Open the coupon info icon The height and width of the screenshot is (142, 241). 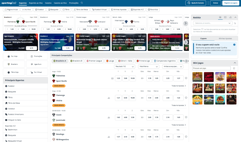(x=234, y=45)
